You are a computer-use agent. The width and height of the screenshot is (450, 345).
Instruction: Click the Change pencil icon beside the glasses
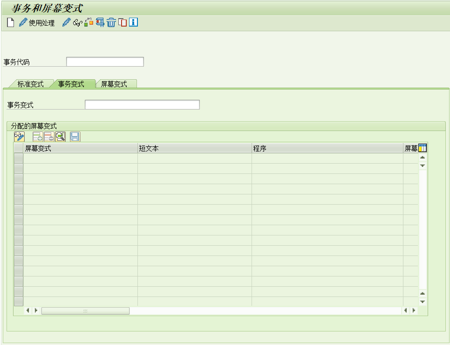click(66, 22)
